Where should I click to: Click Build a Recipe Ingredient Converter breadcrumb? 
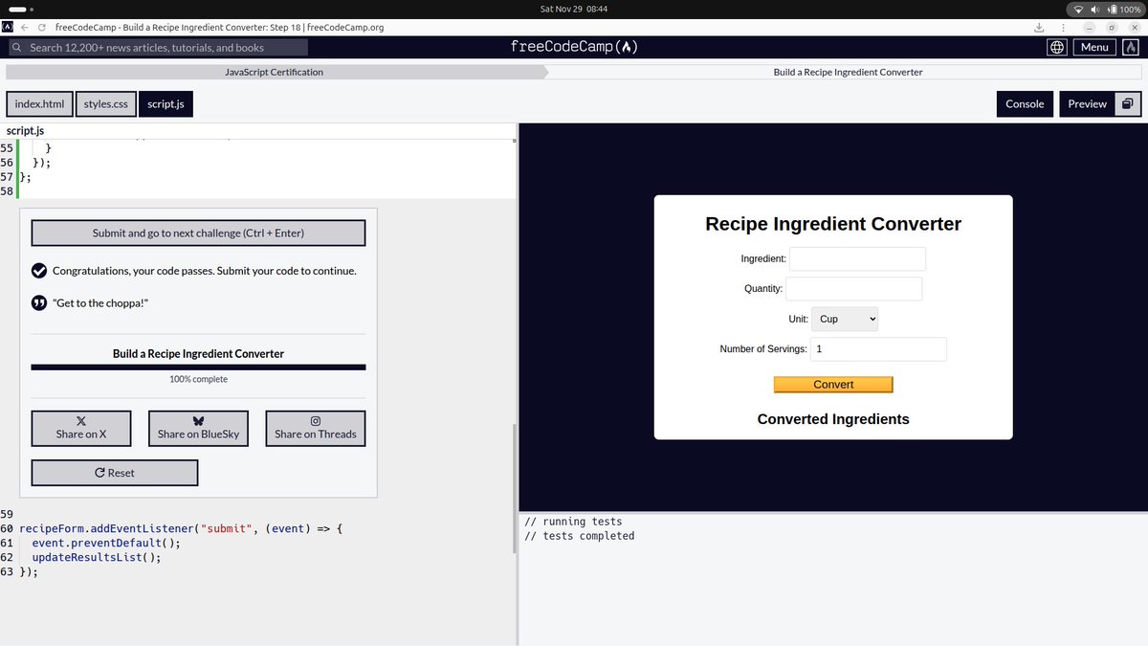(848, 72)
